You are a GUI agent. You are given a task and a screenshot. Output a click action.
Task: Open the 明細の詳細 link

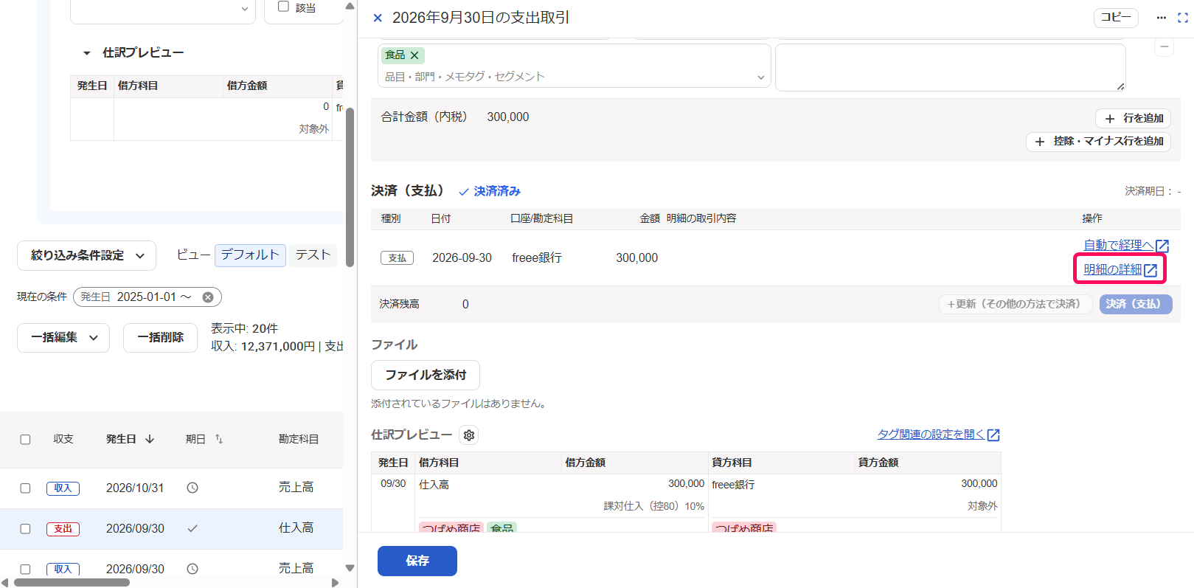(1120, 270)
